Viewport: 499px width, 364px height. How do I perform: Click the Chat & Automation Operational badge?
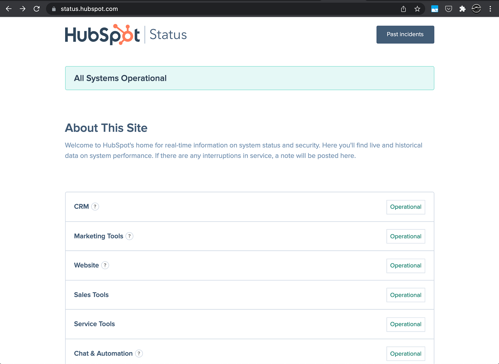(406, 354)
